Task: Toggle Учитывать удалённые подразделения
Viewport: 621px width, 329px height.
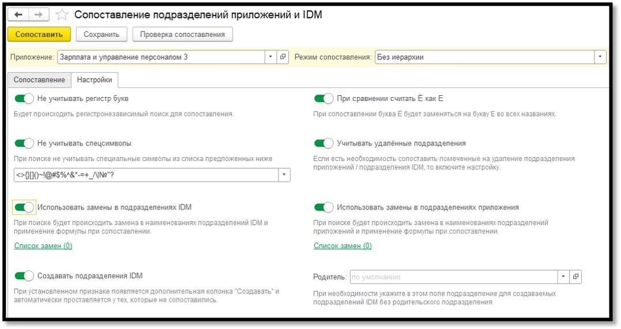Action: (323, 143)
